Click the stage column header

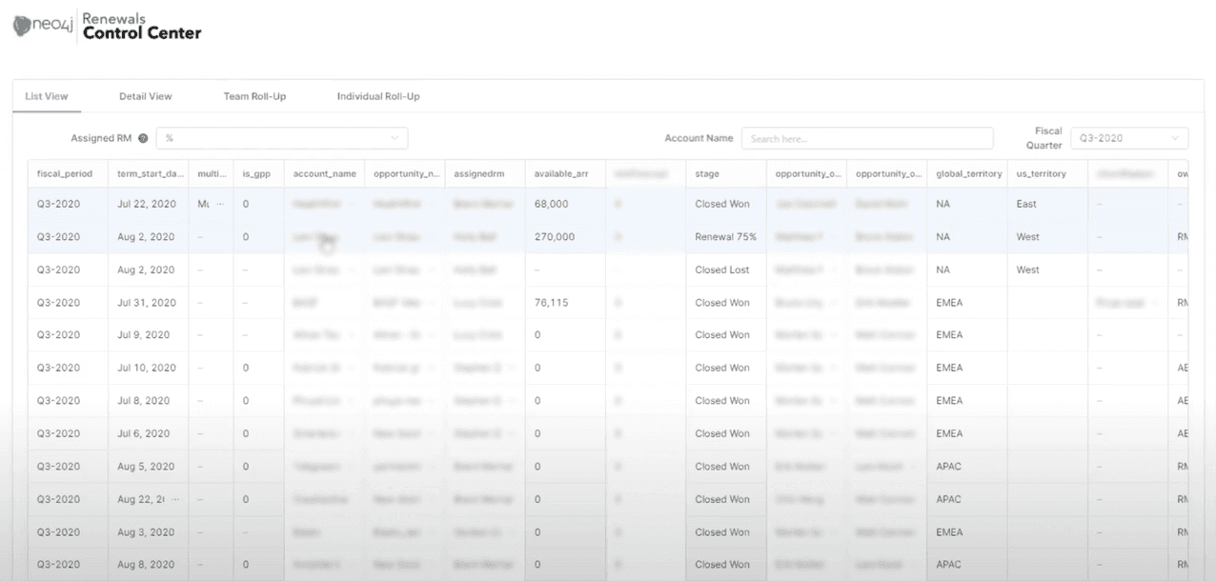pyautogui.click(x=707, y=174)
